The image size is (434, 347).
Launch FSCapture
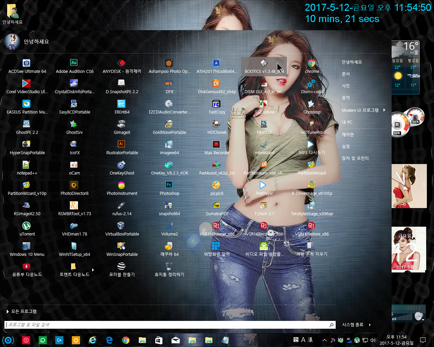(264, 107)
